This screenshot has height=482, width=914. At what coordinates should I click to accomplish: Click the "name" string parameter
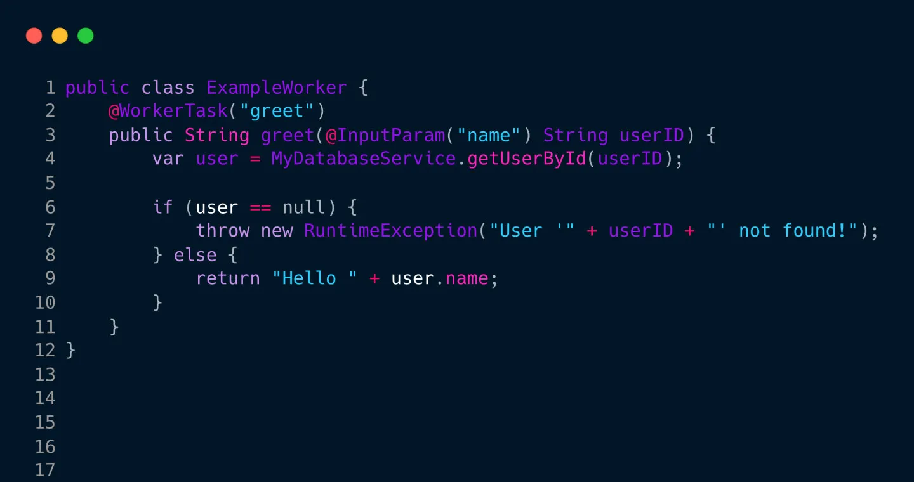[489, 135]
